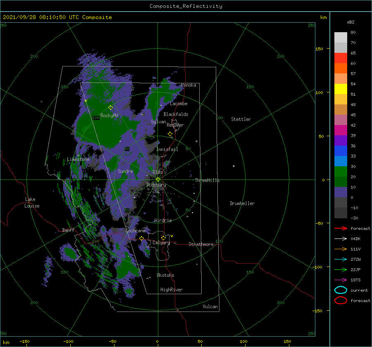This screenshot has height=347, width=372.
Task: Click the asterisk marker east of RedDeer
Action: point(196,142)
